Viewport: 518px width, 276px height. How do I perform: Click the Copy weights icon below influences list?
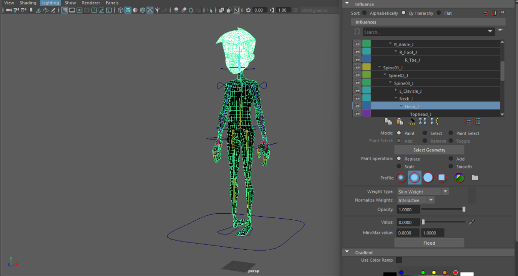click(388, 122)
